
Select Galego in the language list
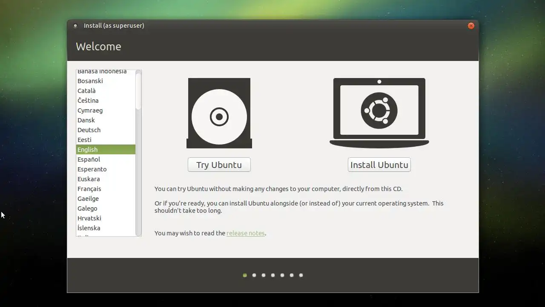(106, 209)
